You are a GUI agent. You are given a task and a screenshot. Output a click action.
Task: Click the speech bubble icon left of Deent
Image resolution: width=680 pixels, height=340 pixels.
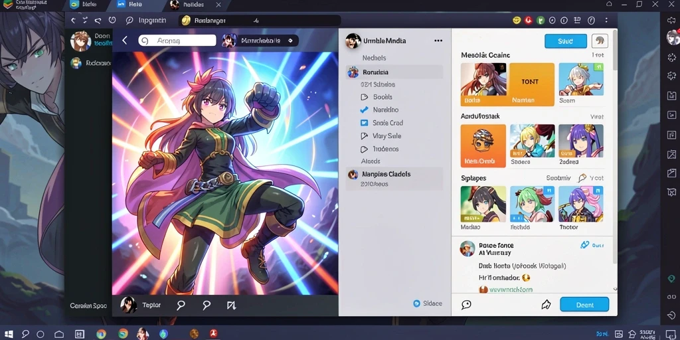[x=466, y=304]
